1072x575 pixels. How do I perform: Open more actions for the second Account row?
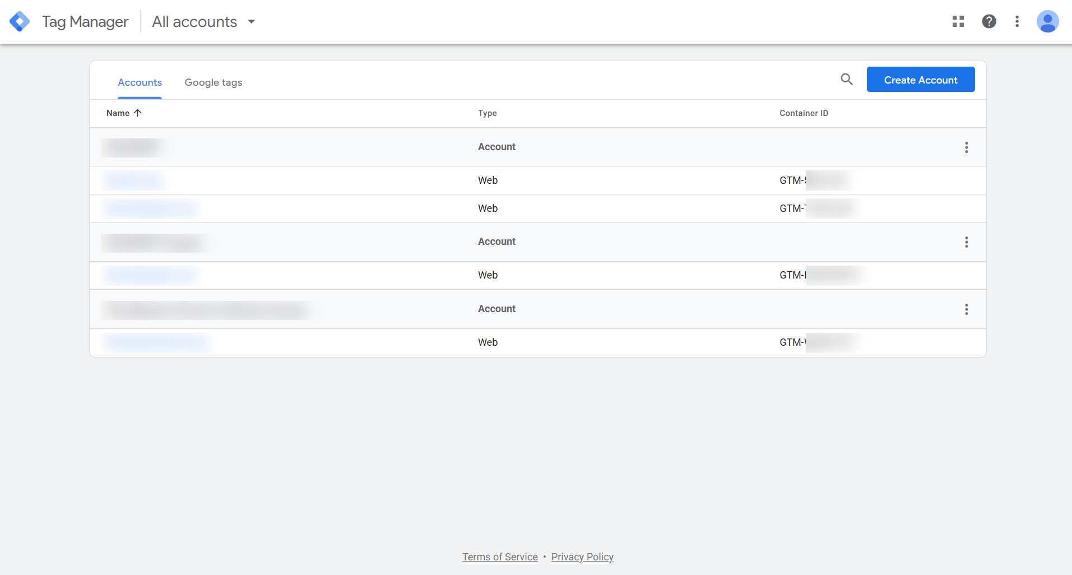[x=967, y=242]
